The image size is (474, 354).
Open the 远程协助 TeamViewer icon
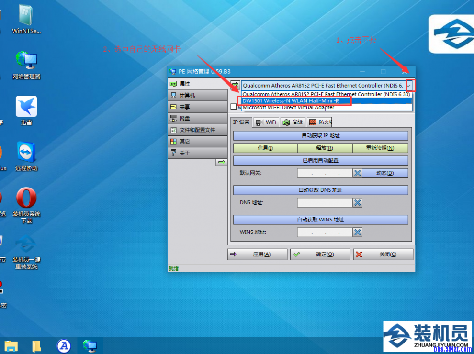pyautogui.click(x=26, y=153)
